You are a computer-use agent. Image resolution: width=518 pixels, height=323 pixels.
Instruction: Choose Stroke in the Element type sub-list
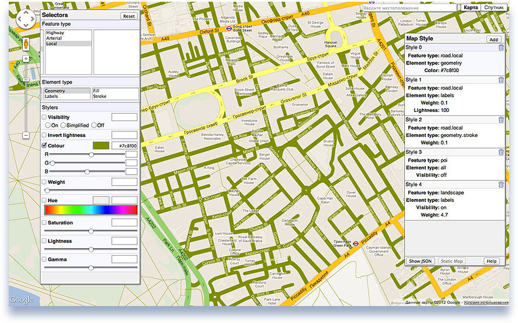click(100, 97)
